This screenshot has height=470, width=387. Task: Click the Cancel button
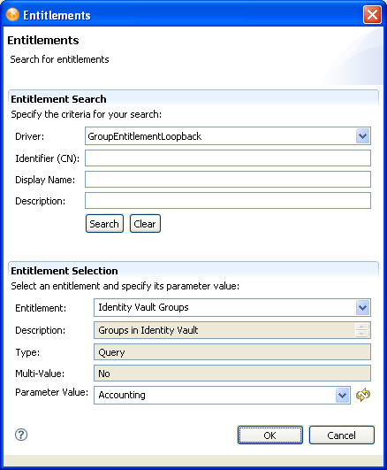click(342, 435)
